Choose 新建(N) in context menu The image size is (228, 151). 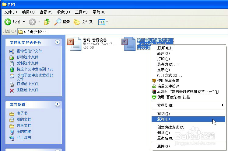pos(188,53)
